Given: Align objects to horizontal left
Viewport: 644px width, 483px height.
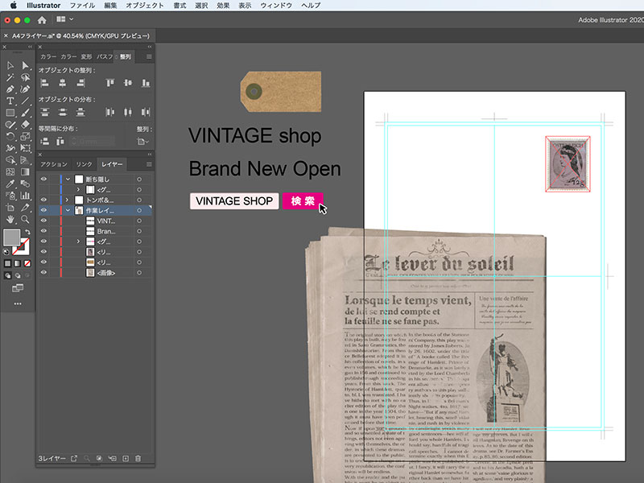Looking at the screenshot, I should pos(44,83).
